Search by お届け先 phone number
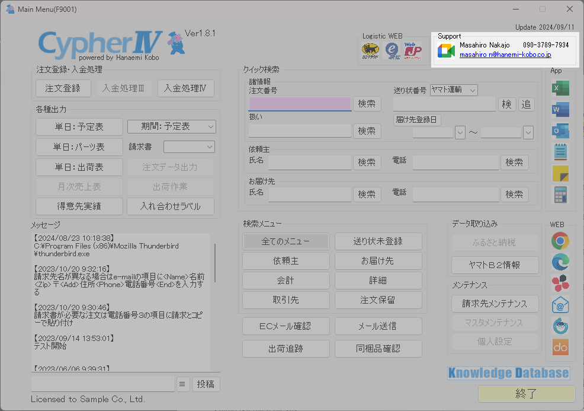 point(514,195)
